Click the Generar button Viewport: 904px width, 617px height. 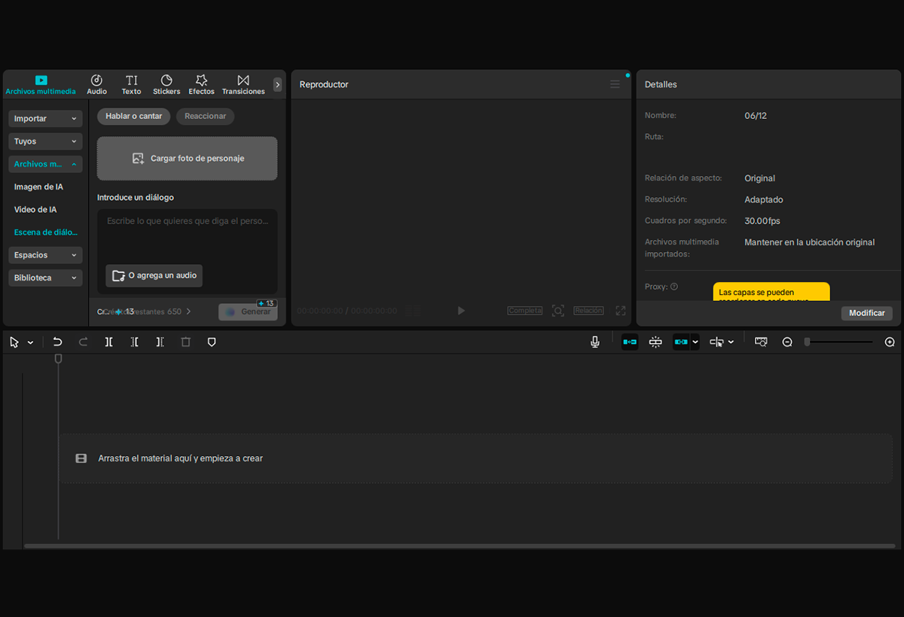point(248,312)
